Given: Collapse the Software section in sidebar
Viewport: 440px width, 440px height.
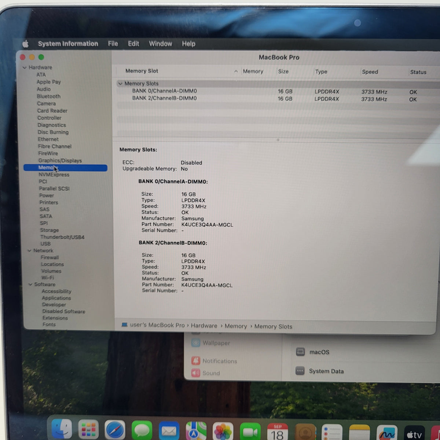Looking at the screenshot, I should 30,284.
